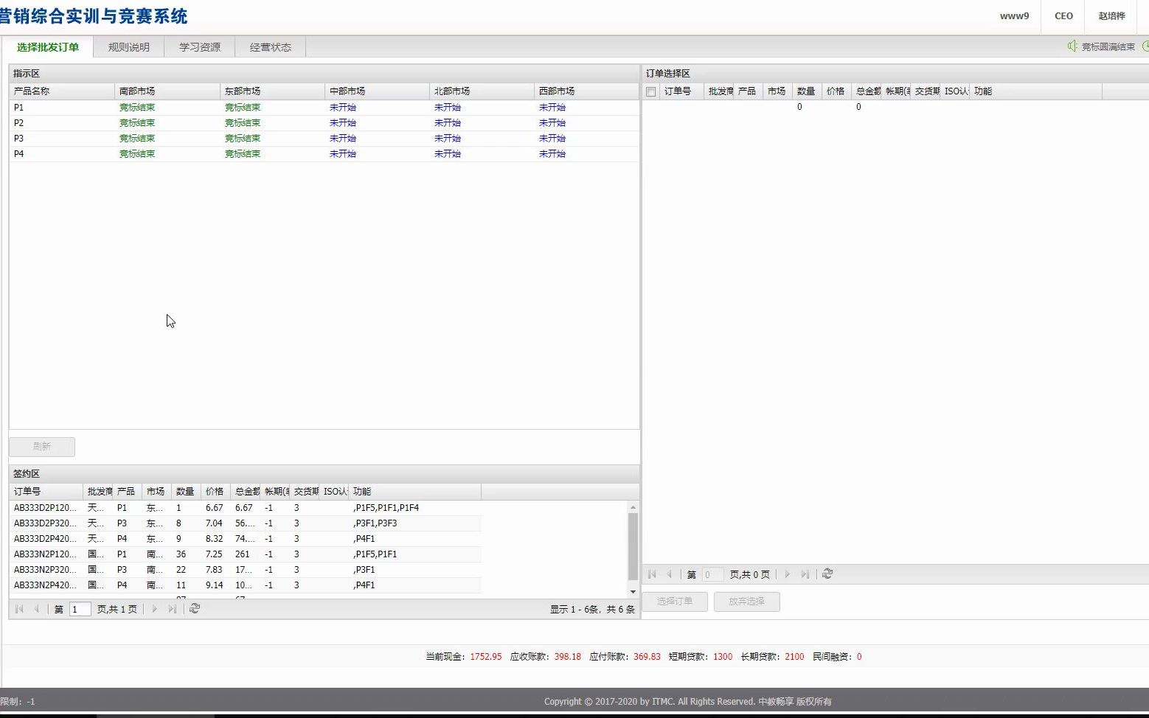Click function cell ,P1F5,P1F1,P1F4
Image resolution: width=1149 pixels, height=718 pixels.
coord(386,508)
